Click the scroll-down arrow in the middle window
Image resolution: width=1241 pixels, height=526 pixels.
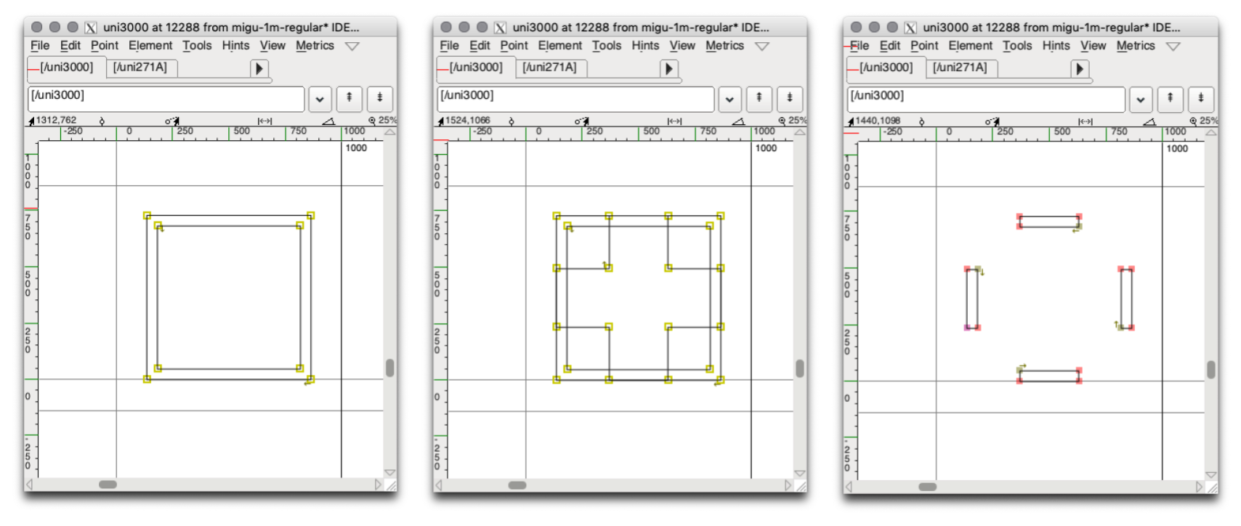pos(800,473)
